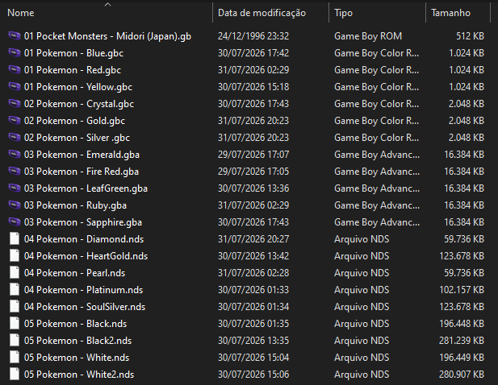This screenshot has width=498, height=385.
Task: Click the Pokemon White2.nds file icon
Action: pyautogui.click(x=15, y=375)
